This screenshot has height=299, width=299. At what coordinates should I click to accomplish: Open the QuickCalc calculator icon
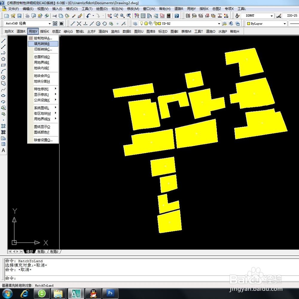pos(168,16)
